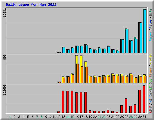Click the 15831 value on the top axis

[5, 13]
